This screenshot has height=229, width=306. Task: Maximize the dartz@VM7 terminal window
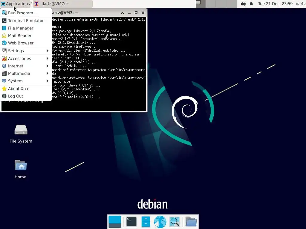[136, 13]
